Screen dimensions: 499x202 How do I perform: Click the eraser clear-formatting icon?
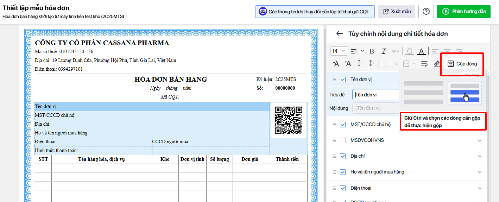(436, 64)
